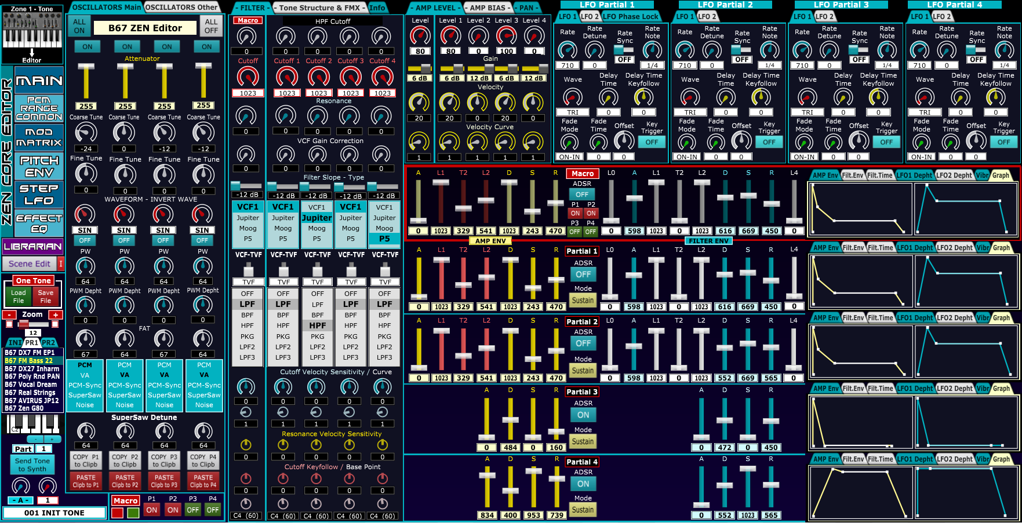The image size is (1022, 523).
Task: Click the green Macro square at bottom
Action: 133,513
